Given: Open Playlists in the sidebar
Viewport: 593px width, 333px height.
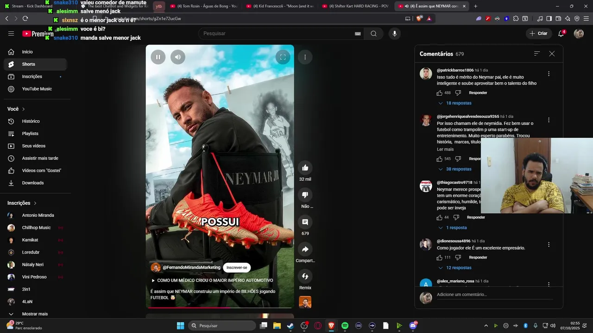Looking at the screenshot, I should click(x=35, y=134).
